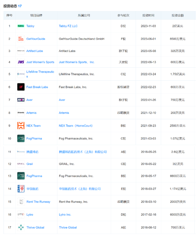Viewport: 196px width, 236px height.
Task: Open the Aver company link
Action: pos(62,100)
